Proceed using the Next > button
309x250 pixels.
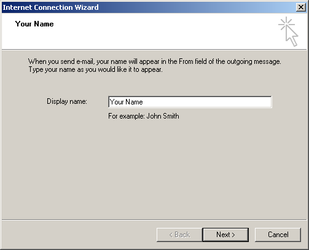pos(225,235)
